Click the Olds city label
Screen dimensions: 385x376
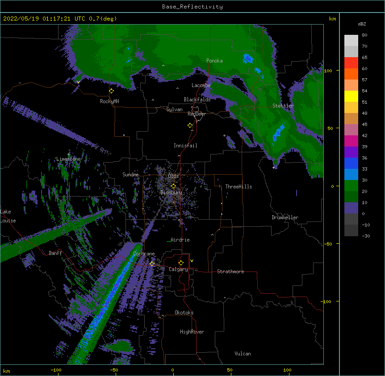[173, 176]
